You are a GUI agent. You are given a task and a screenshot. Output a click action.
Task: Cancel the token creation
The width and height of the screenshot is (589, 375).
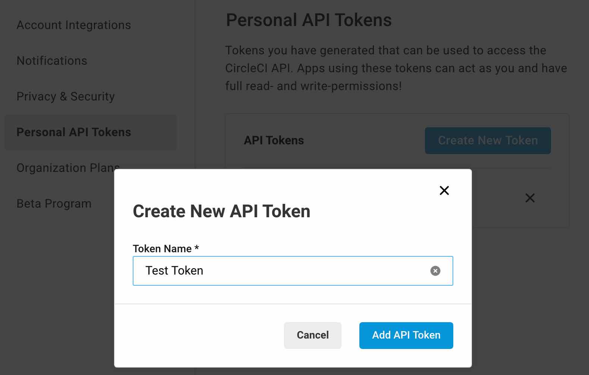(x=312, y=335)
